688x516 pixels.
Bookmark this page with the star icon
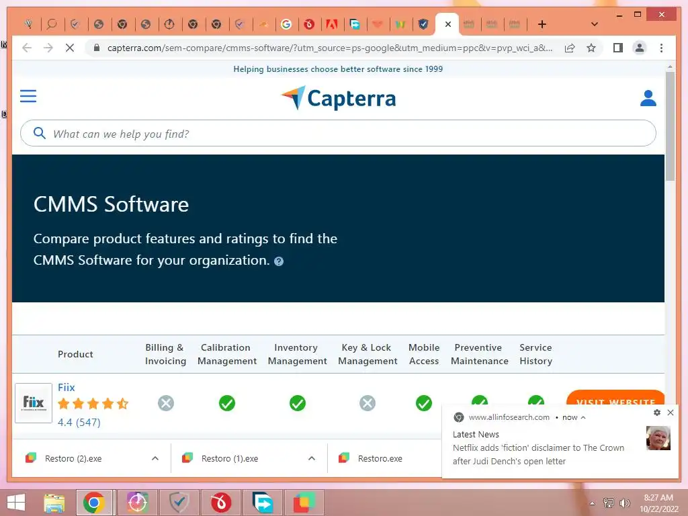coord(591,48)
